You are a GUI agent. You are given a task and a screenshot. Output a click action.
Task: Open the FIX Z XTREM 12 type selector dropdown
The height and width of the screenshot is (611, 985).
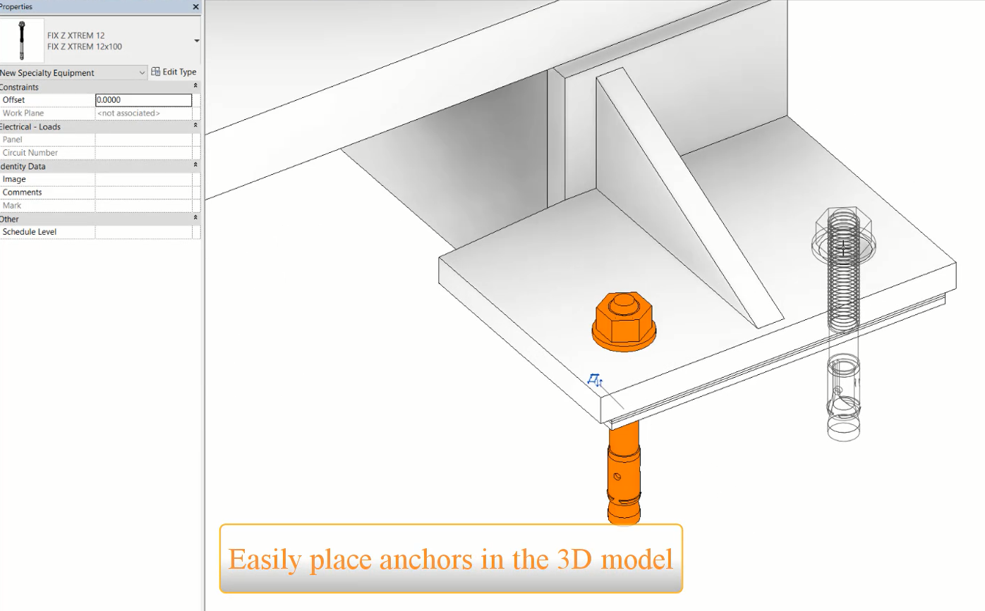coord(195,40)
